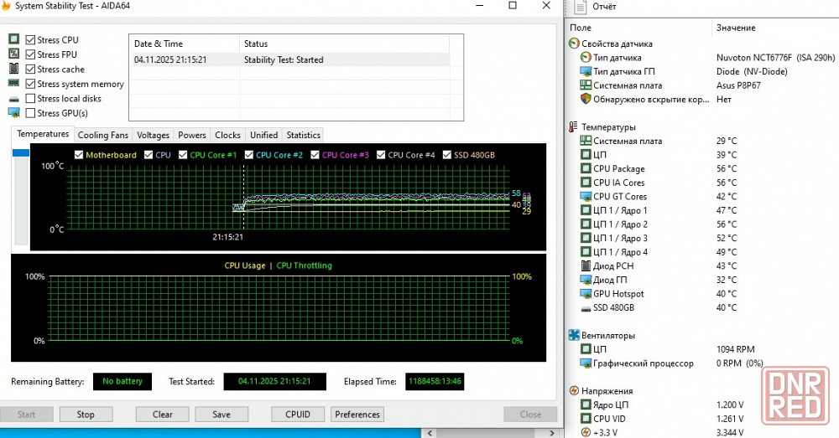Screen dimensions: 839x438
Task: Open the CPUID panel
Action: (298, 415)
